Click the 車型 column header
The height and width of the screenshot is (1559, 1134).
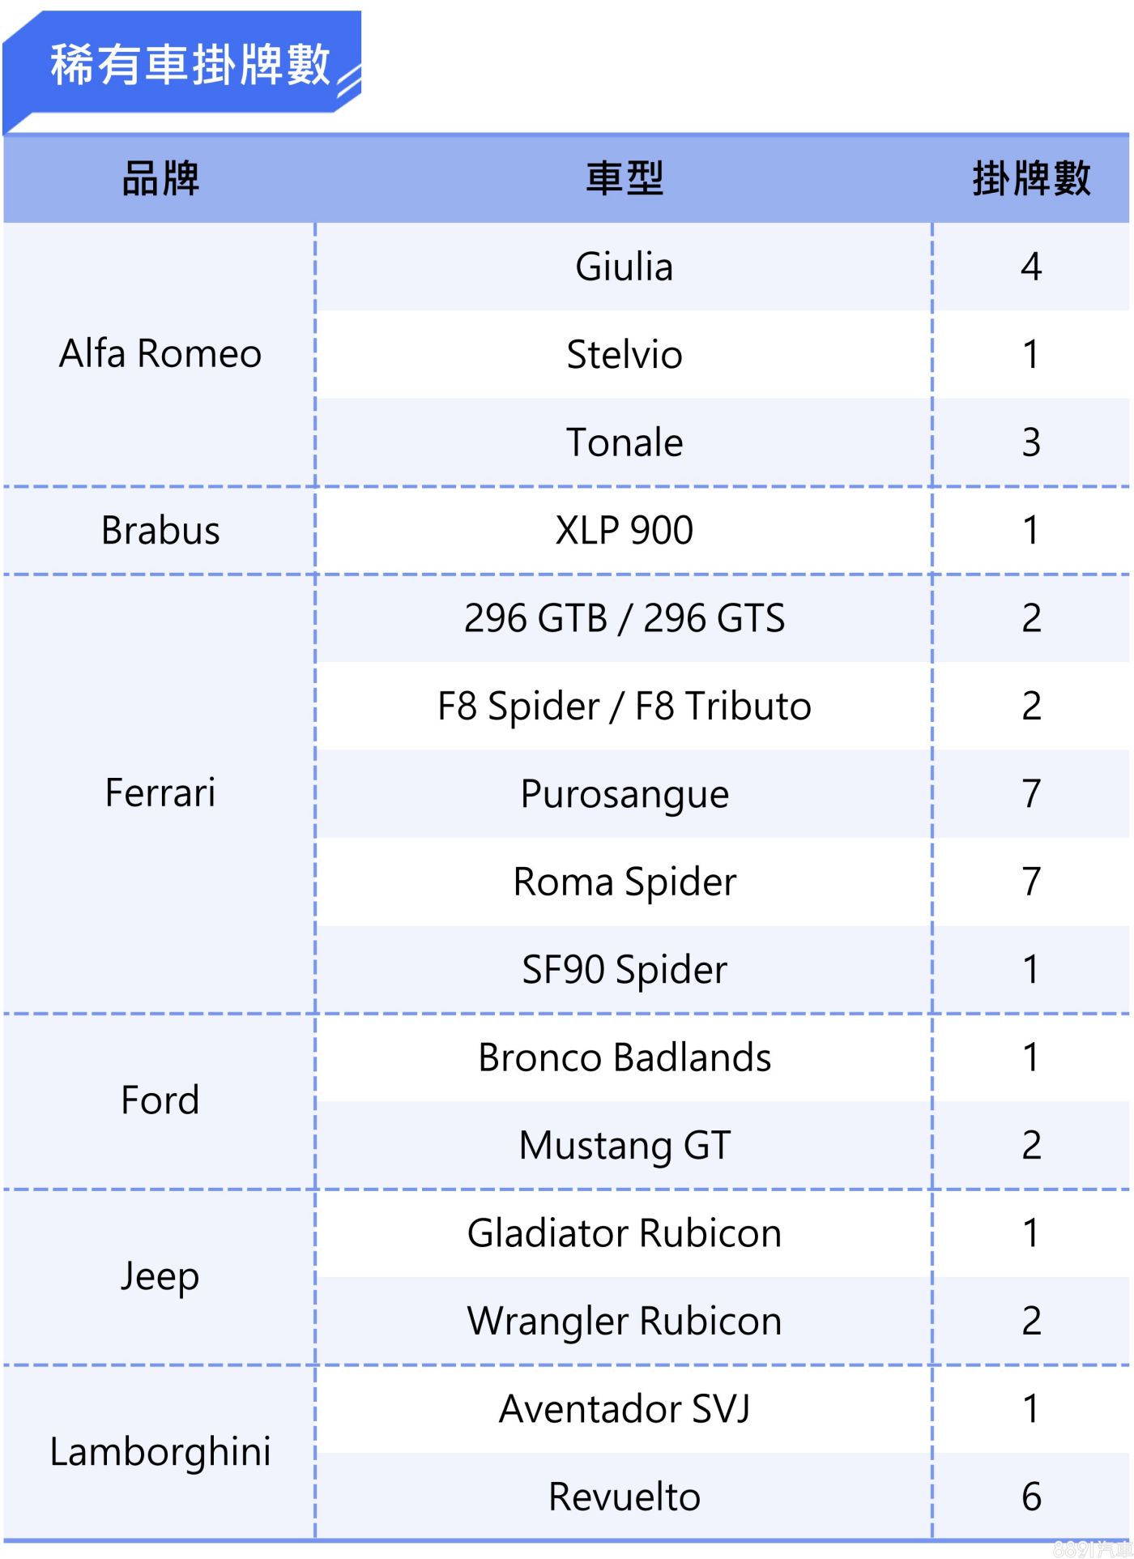coord(624,178)
